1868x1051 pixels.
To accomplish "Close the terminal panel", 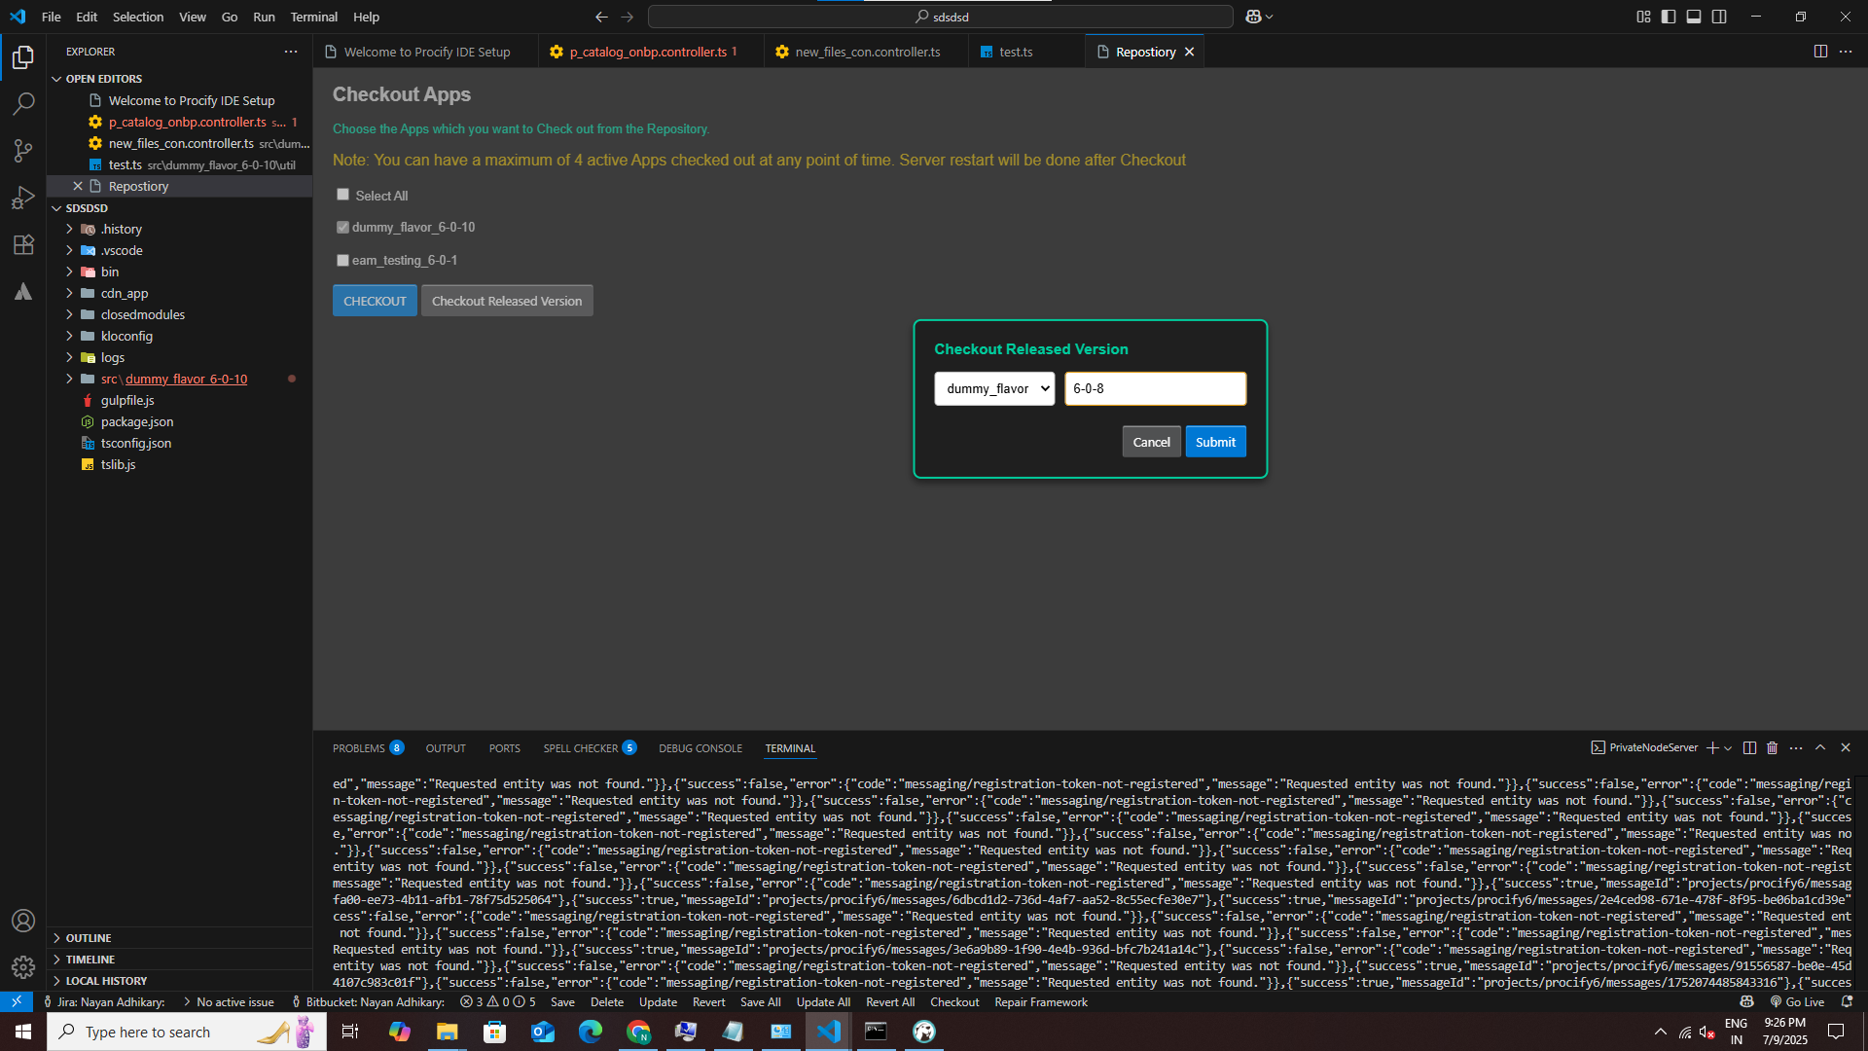I will 1846,747.
